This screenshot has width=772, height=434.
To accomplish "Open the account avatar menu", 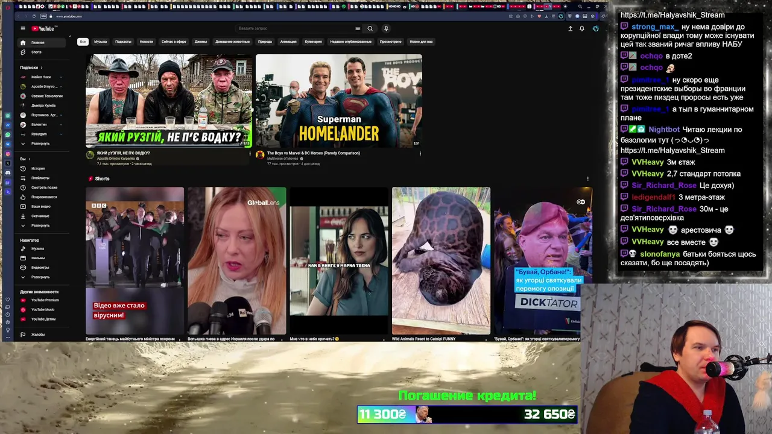I will tap(596, 28).
